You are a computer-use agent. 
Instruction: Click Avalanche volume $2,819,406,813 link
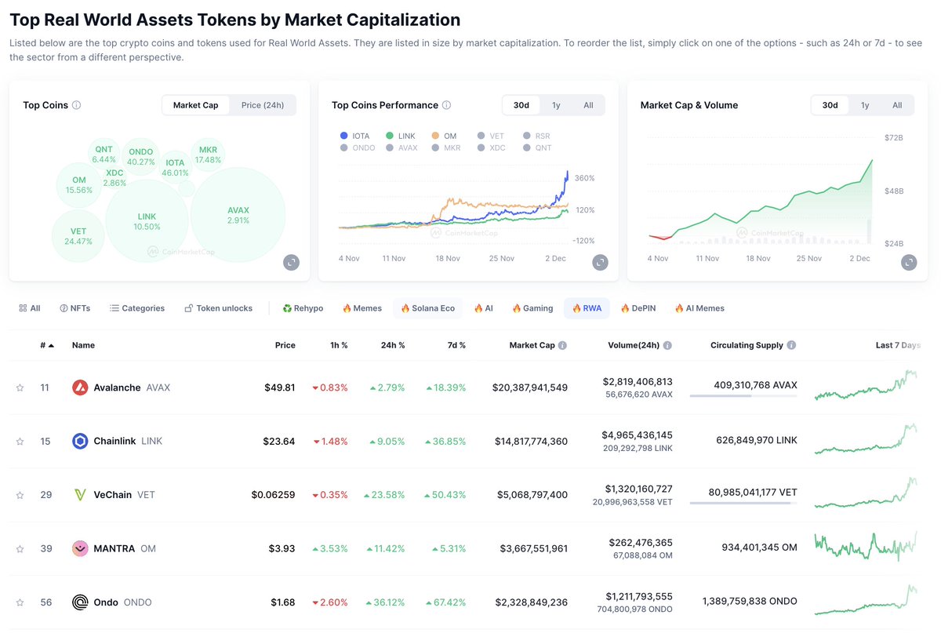tap(638, 381)
